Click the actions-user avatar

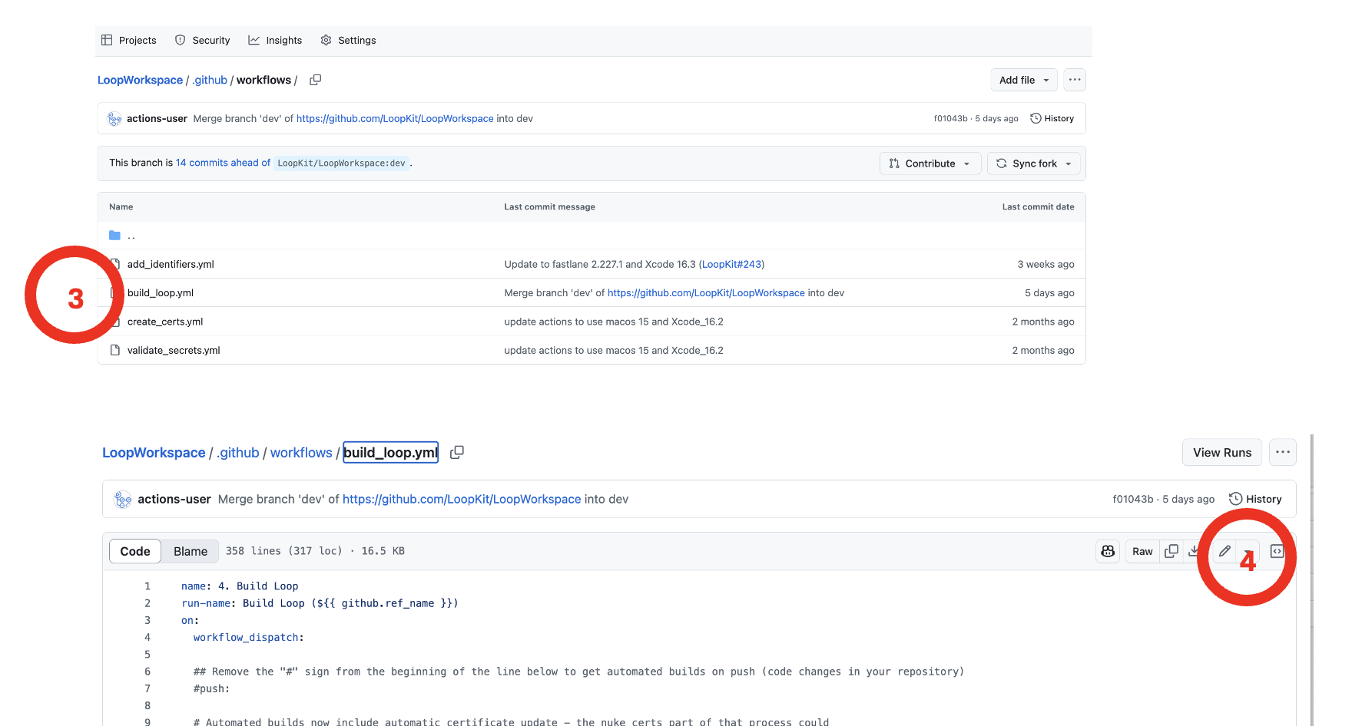click(x=122, y=499)
